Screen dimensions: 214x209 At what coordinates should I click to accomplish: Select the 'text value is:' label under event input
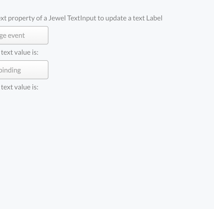pos(19,52)
